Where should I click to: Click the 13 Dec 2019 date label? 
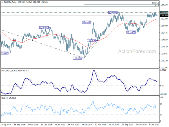pos(46,124)
